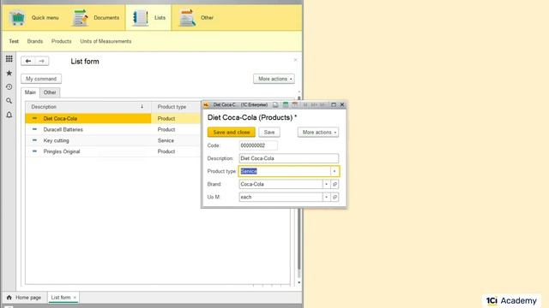Open the Quick menu section
This screenshot has width=549, height=308.
(34, 17)
